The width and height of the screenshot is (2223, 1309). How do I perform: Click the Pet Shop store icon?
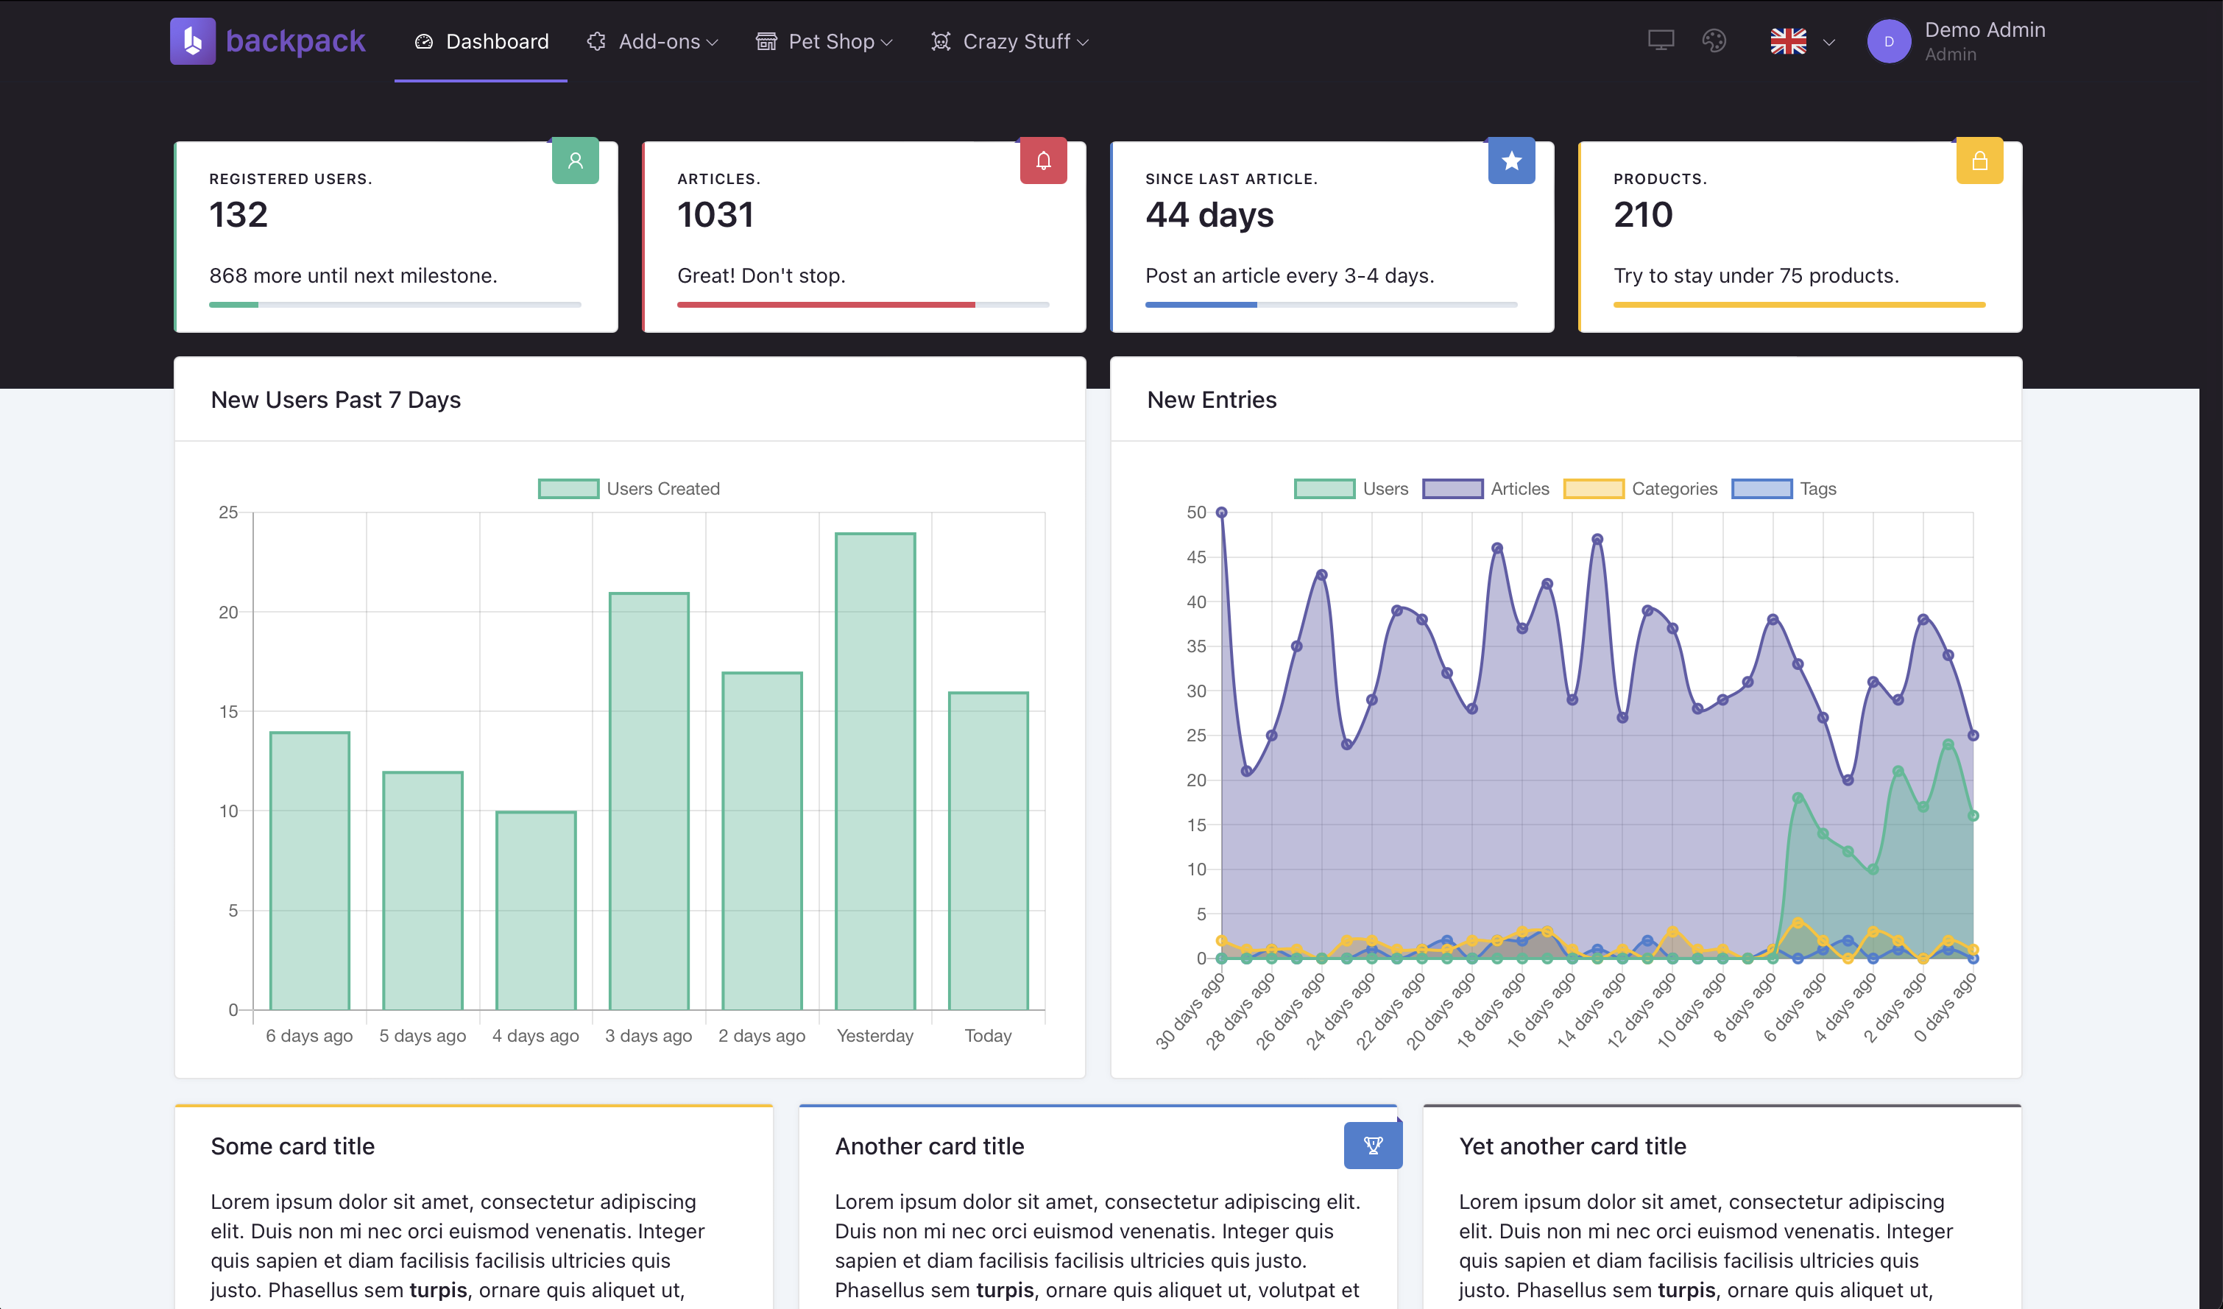tap(766, 41)
